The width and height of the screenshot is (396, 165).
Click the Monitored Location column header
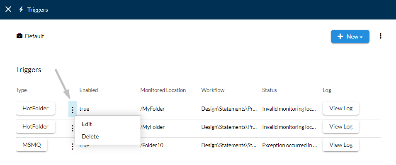point(163,90)
